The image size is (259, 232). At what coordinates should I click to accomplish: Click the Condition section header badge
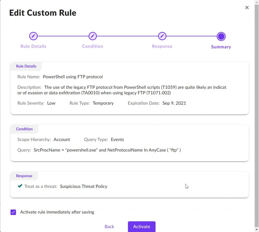pos(24,129)
